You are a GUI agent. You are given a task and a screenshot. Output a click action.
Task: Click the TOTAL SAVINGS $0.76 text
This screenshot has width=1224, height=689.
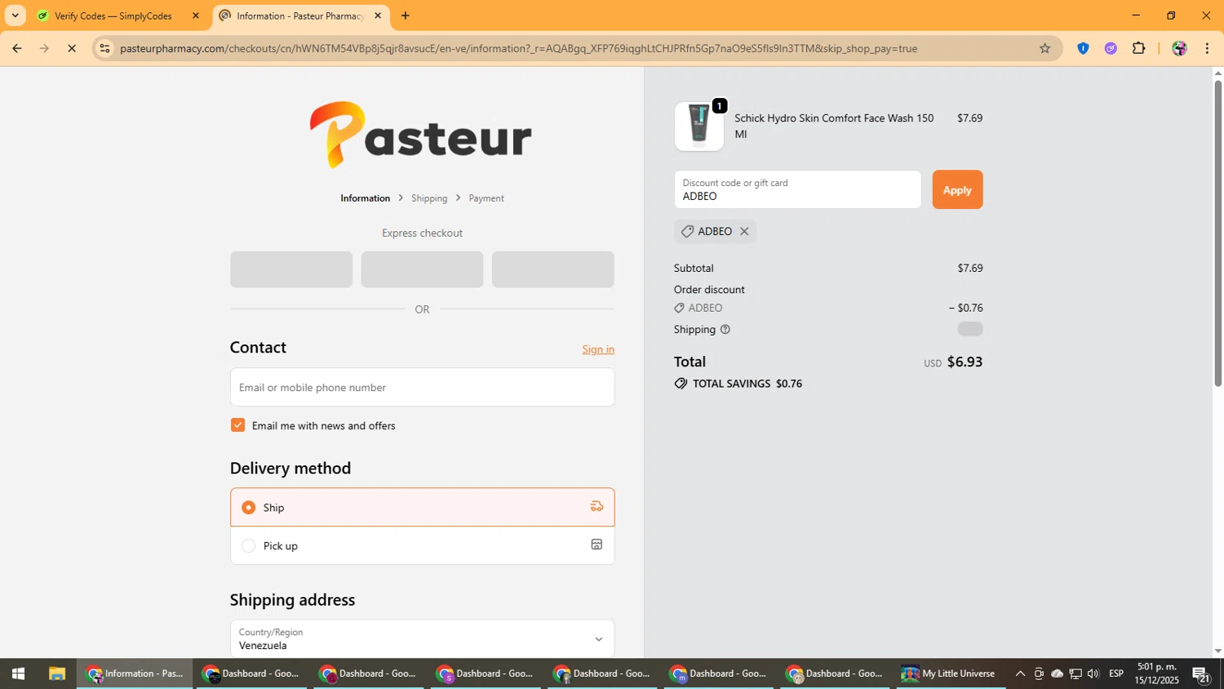point(747,384)
